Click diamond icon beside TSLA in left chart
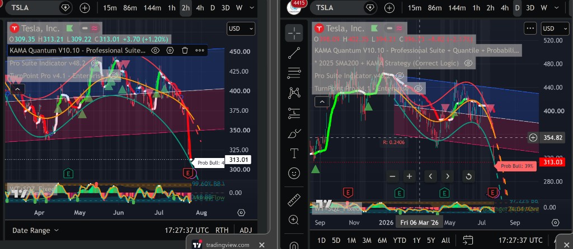The image size is (573, 249). (65, 8)
